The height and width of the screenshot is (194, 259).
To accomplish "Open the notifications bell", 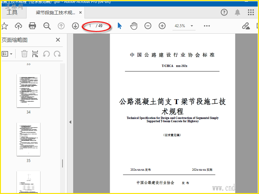I will pos(238,12).
